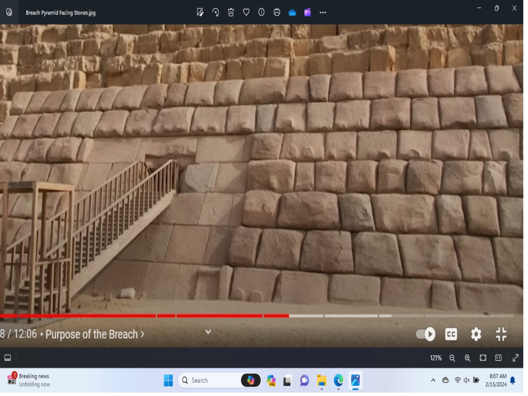Screen dimensions: 528x396
Task: Open the Wi-Fi network tray icon
Action: [461, 383]
